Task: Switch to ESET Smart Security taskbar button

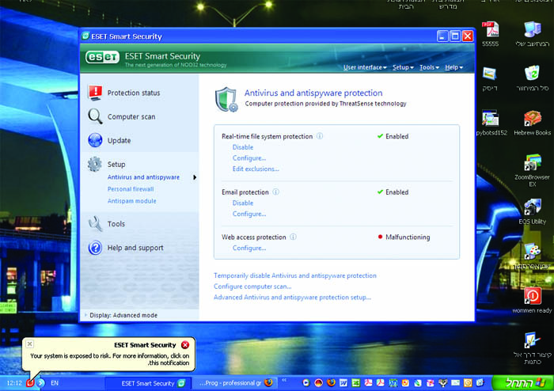Action: pyautogui.click(x=149, y=383)
